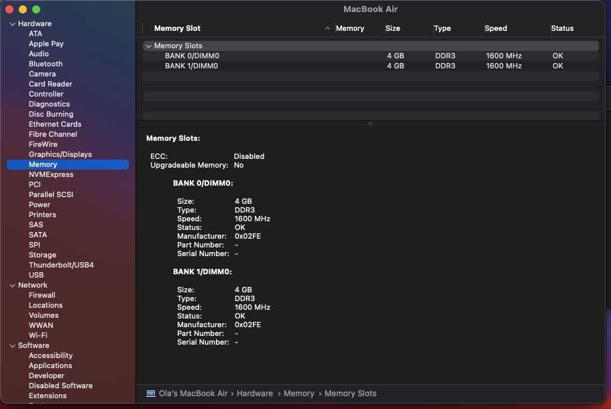Select Disc Burning in the sidebar
This screenshot has width=611, height=409.
click(51, 114)
